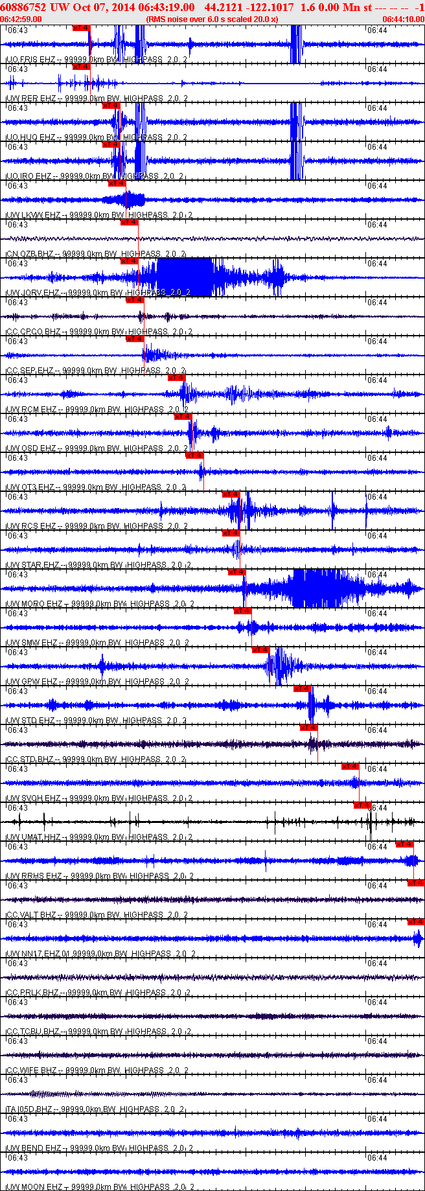This screenshot has width=425, height=1191.
Task: Click the event ID 60886752 in the header
Action: click(23, 7)
